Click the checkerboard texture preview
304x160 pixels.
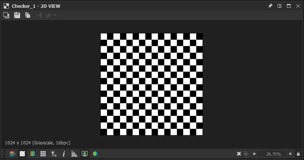tap(152, 84)
